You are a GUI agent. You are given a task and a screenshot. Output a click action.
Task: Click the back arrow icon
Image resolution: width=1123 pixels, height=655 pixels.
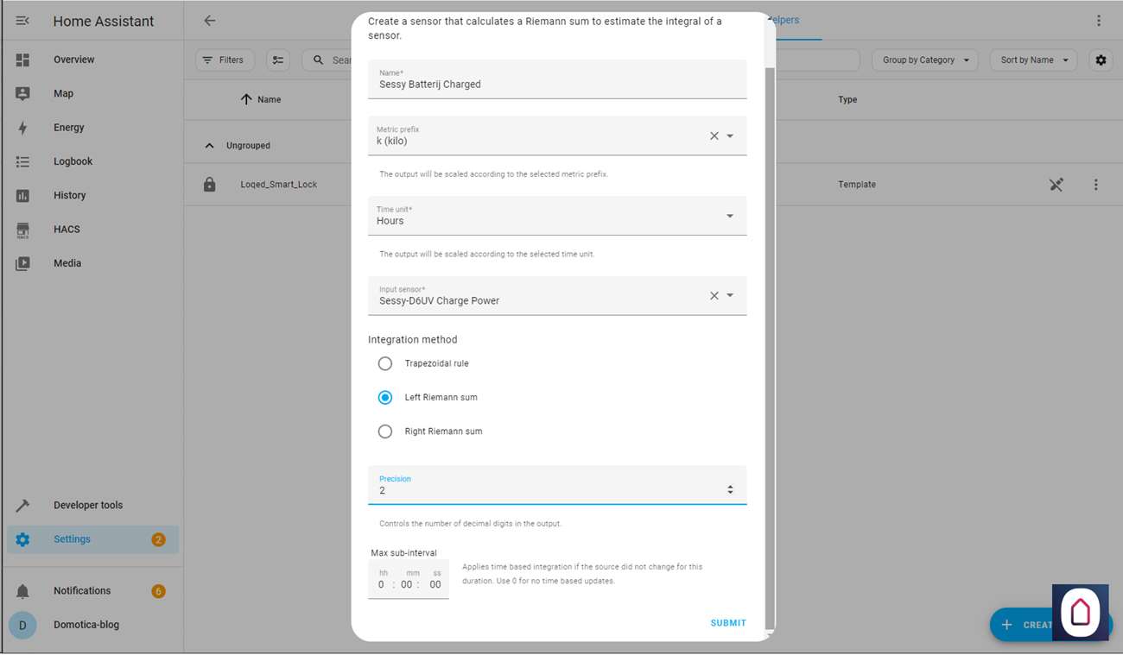210,21
